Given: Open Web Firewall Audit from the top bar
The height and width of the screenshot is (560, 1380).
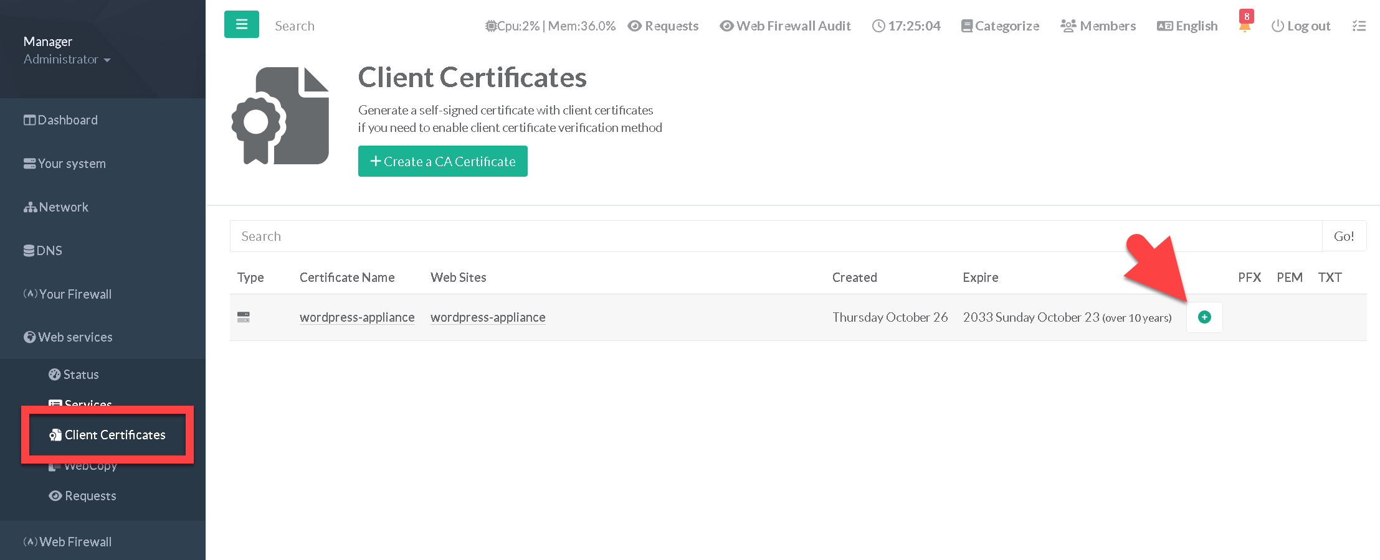Looking at the screenshot, I should tap(785, 26).
